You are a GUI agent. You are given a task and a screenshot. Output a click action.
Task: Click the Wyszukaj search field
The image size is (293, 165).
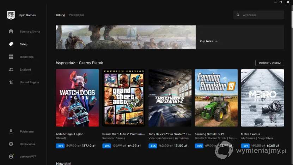tap(258, 15)
